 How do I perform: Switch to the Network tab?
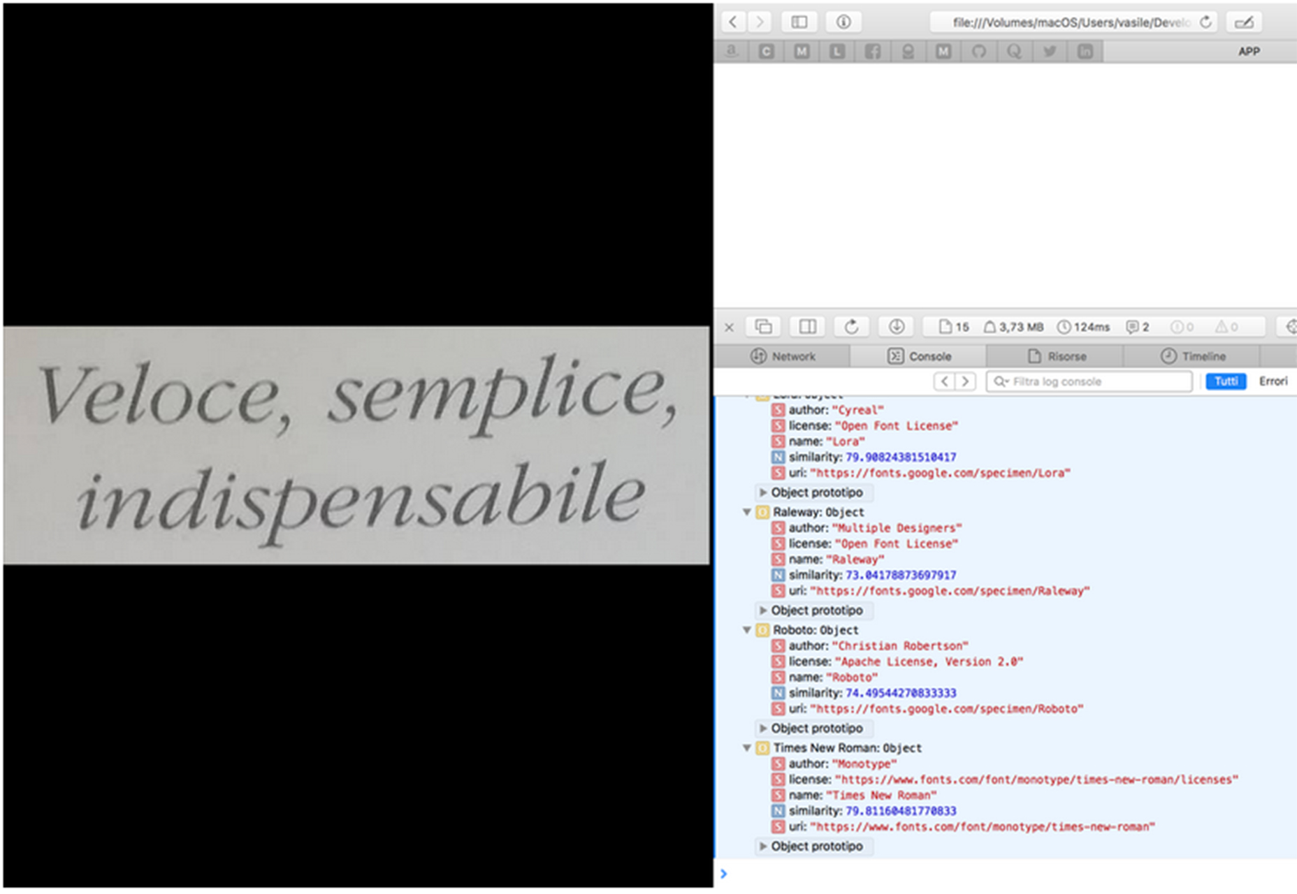coord(783,356)
